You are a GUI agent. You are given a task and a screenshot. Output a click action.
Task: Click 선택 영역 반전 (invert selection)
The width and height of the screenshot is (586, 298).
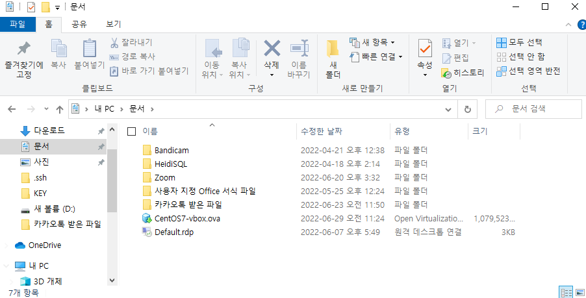pyautogui.click(x=528, y=71)
